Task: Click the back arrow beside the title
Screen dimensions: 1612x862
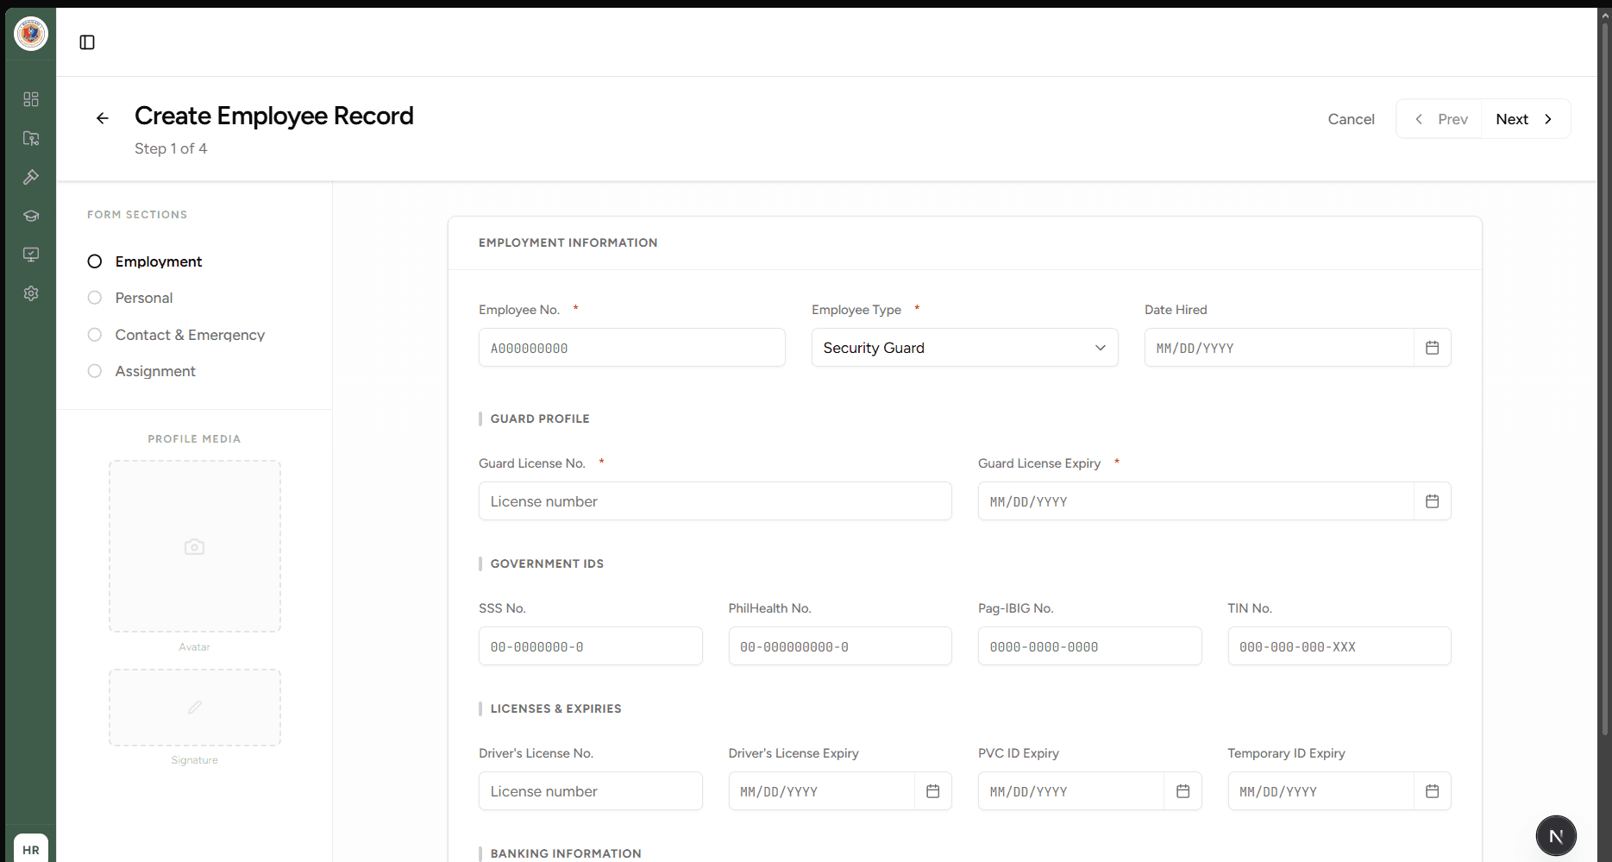Action: point(103,118)
